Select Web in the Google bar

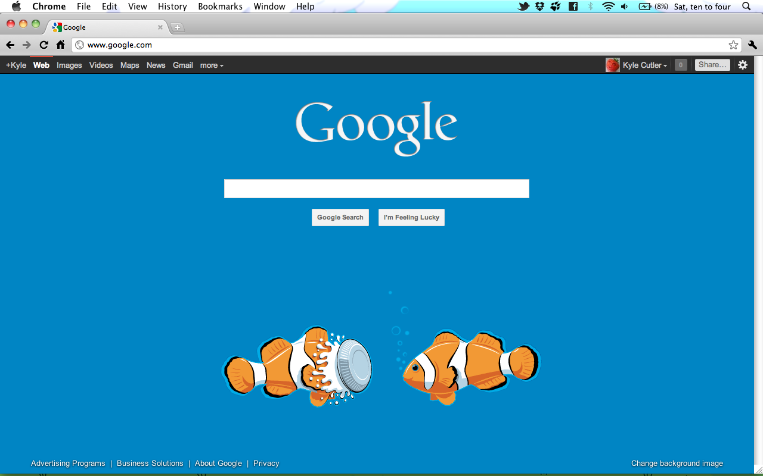pyautogui.click(x=41, y=65)
